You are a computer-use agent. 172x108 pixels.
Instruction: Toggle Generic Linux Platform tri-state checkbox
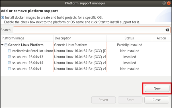tap(6, 45)
